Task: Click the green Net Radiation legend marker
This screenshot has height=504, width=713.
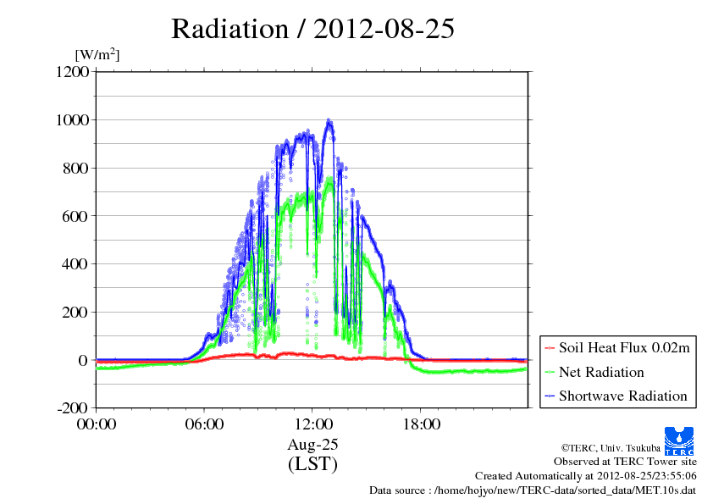Action: pos(550,373)
